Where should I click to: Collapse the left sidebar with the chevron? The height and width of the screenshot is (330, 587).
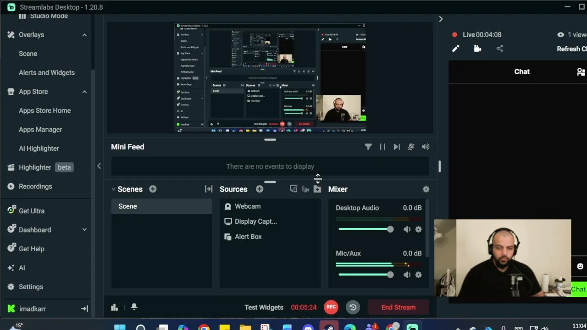(99, 166)
